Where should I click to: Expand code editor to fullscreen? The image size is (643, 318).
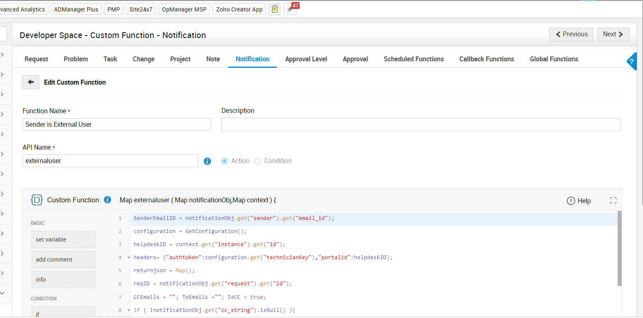[x=613, y=200]
